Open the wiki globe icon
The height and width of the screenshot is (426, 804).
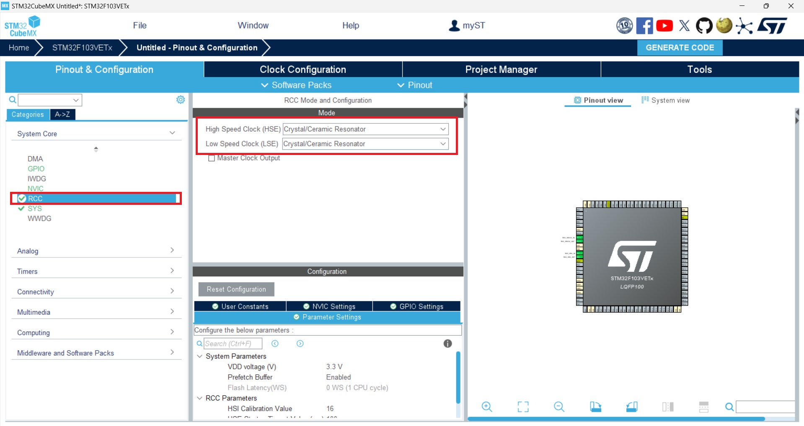coord(724,25)
